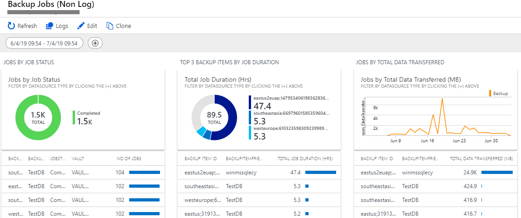521x218 pixels.
Task: Sort by TOTAL JOB DURATION (HRS) header
Action: point(305,159)
